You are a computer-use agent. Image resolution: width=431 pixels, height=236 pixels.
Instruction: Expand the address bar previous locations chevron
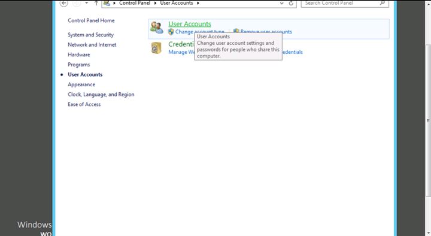point(281,4)
